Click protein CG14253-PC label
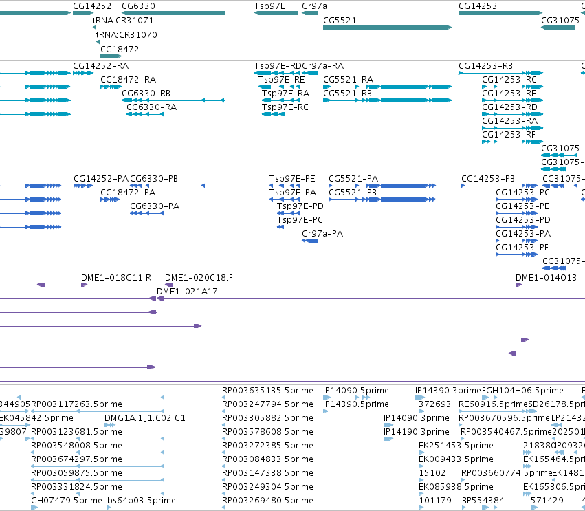The height and width of the screenshot is (511, 585). click(522, 193)
